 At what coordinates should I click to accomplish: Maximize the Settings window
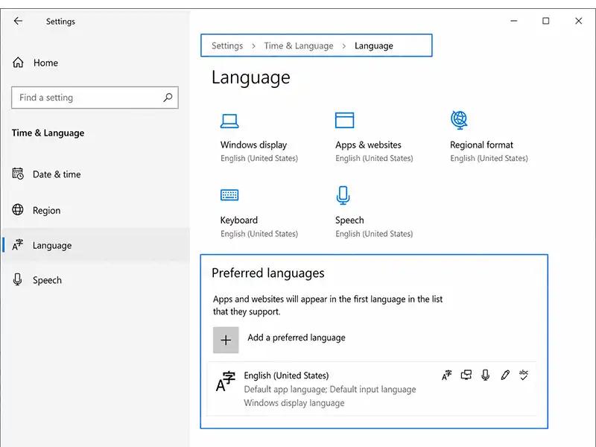pyautogui.click(x=546, y=21)
